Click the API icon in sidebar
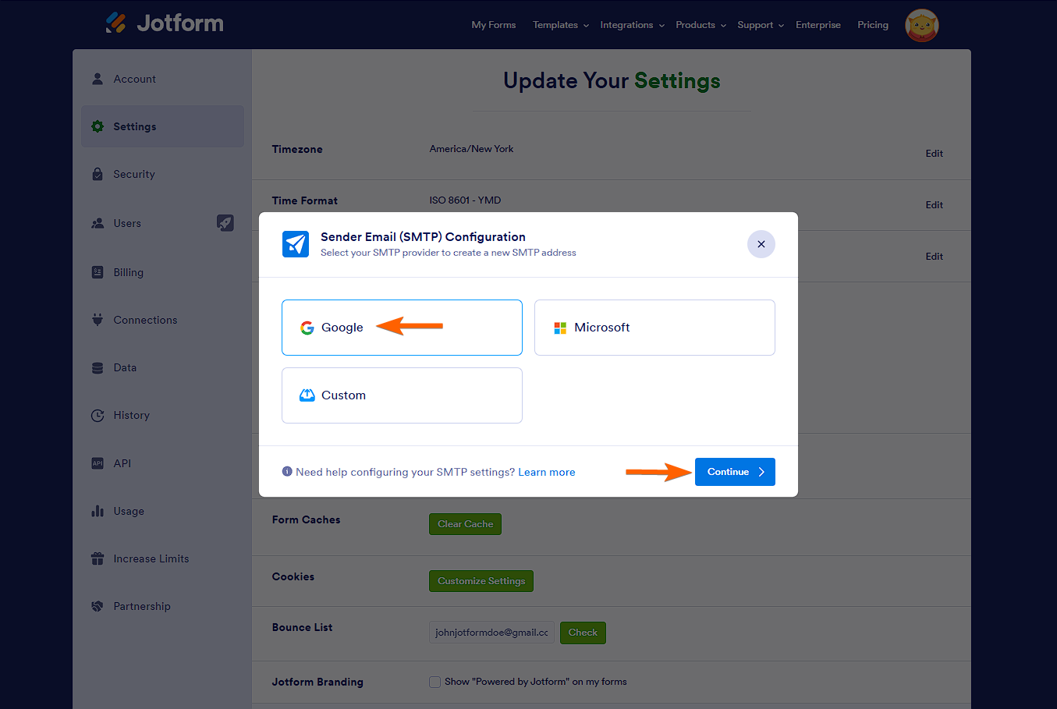The width and height of the screenshot is (1057, 709). [x=98, y=463]
